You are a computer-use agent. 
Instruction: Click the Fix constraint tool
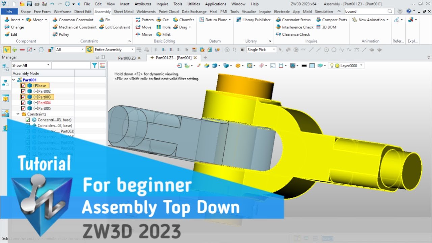tap(105, 20)
